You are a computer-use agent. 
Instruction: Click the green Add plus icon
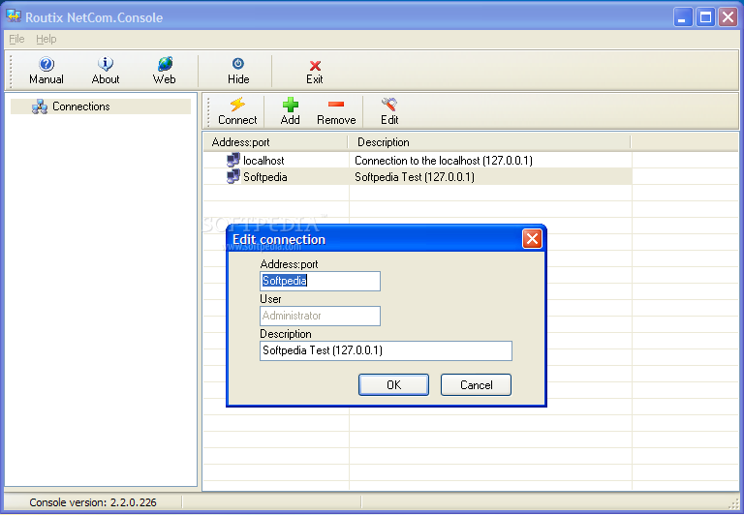coord(291,105)
